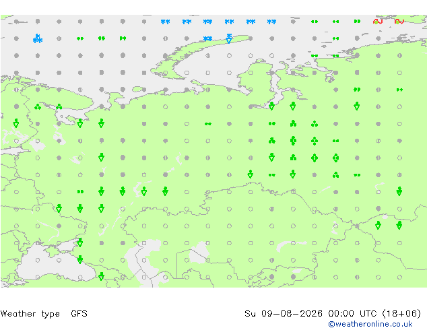Click the "00:00 UTC" time label
Image resolution: width=427 pixels, height=330 pixels.
[352, 314]
